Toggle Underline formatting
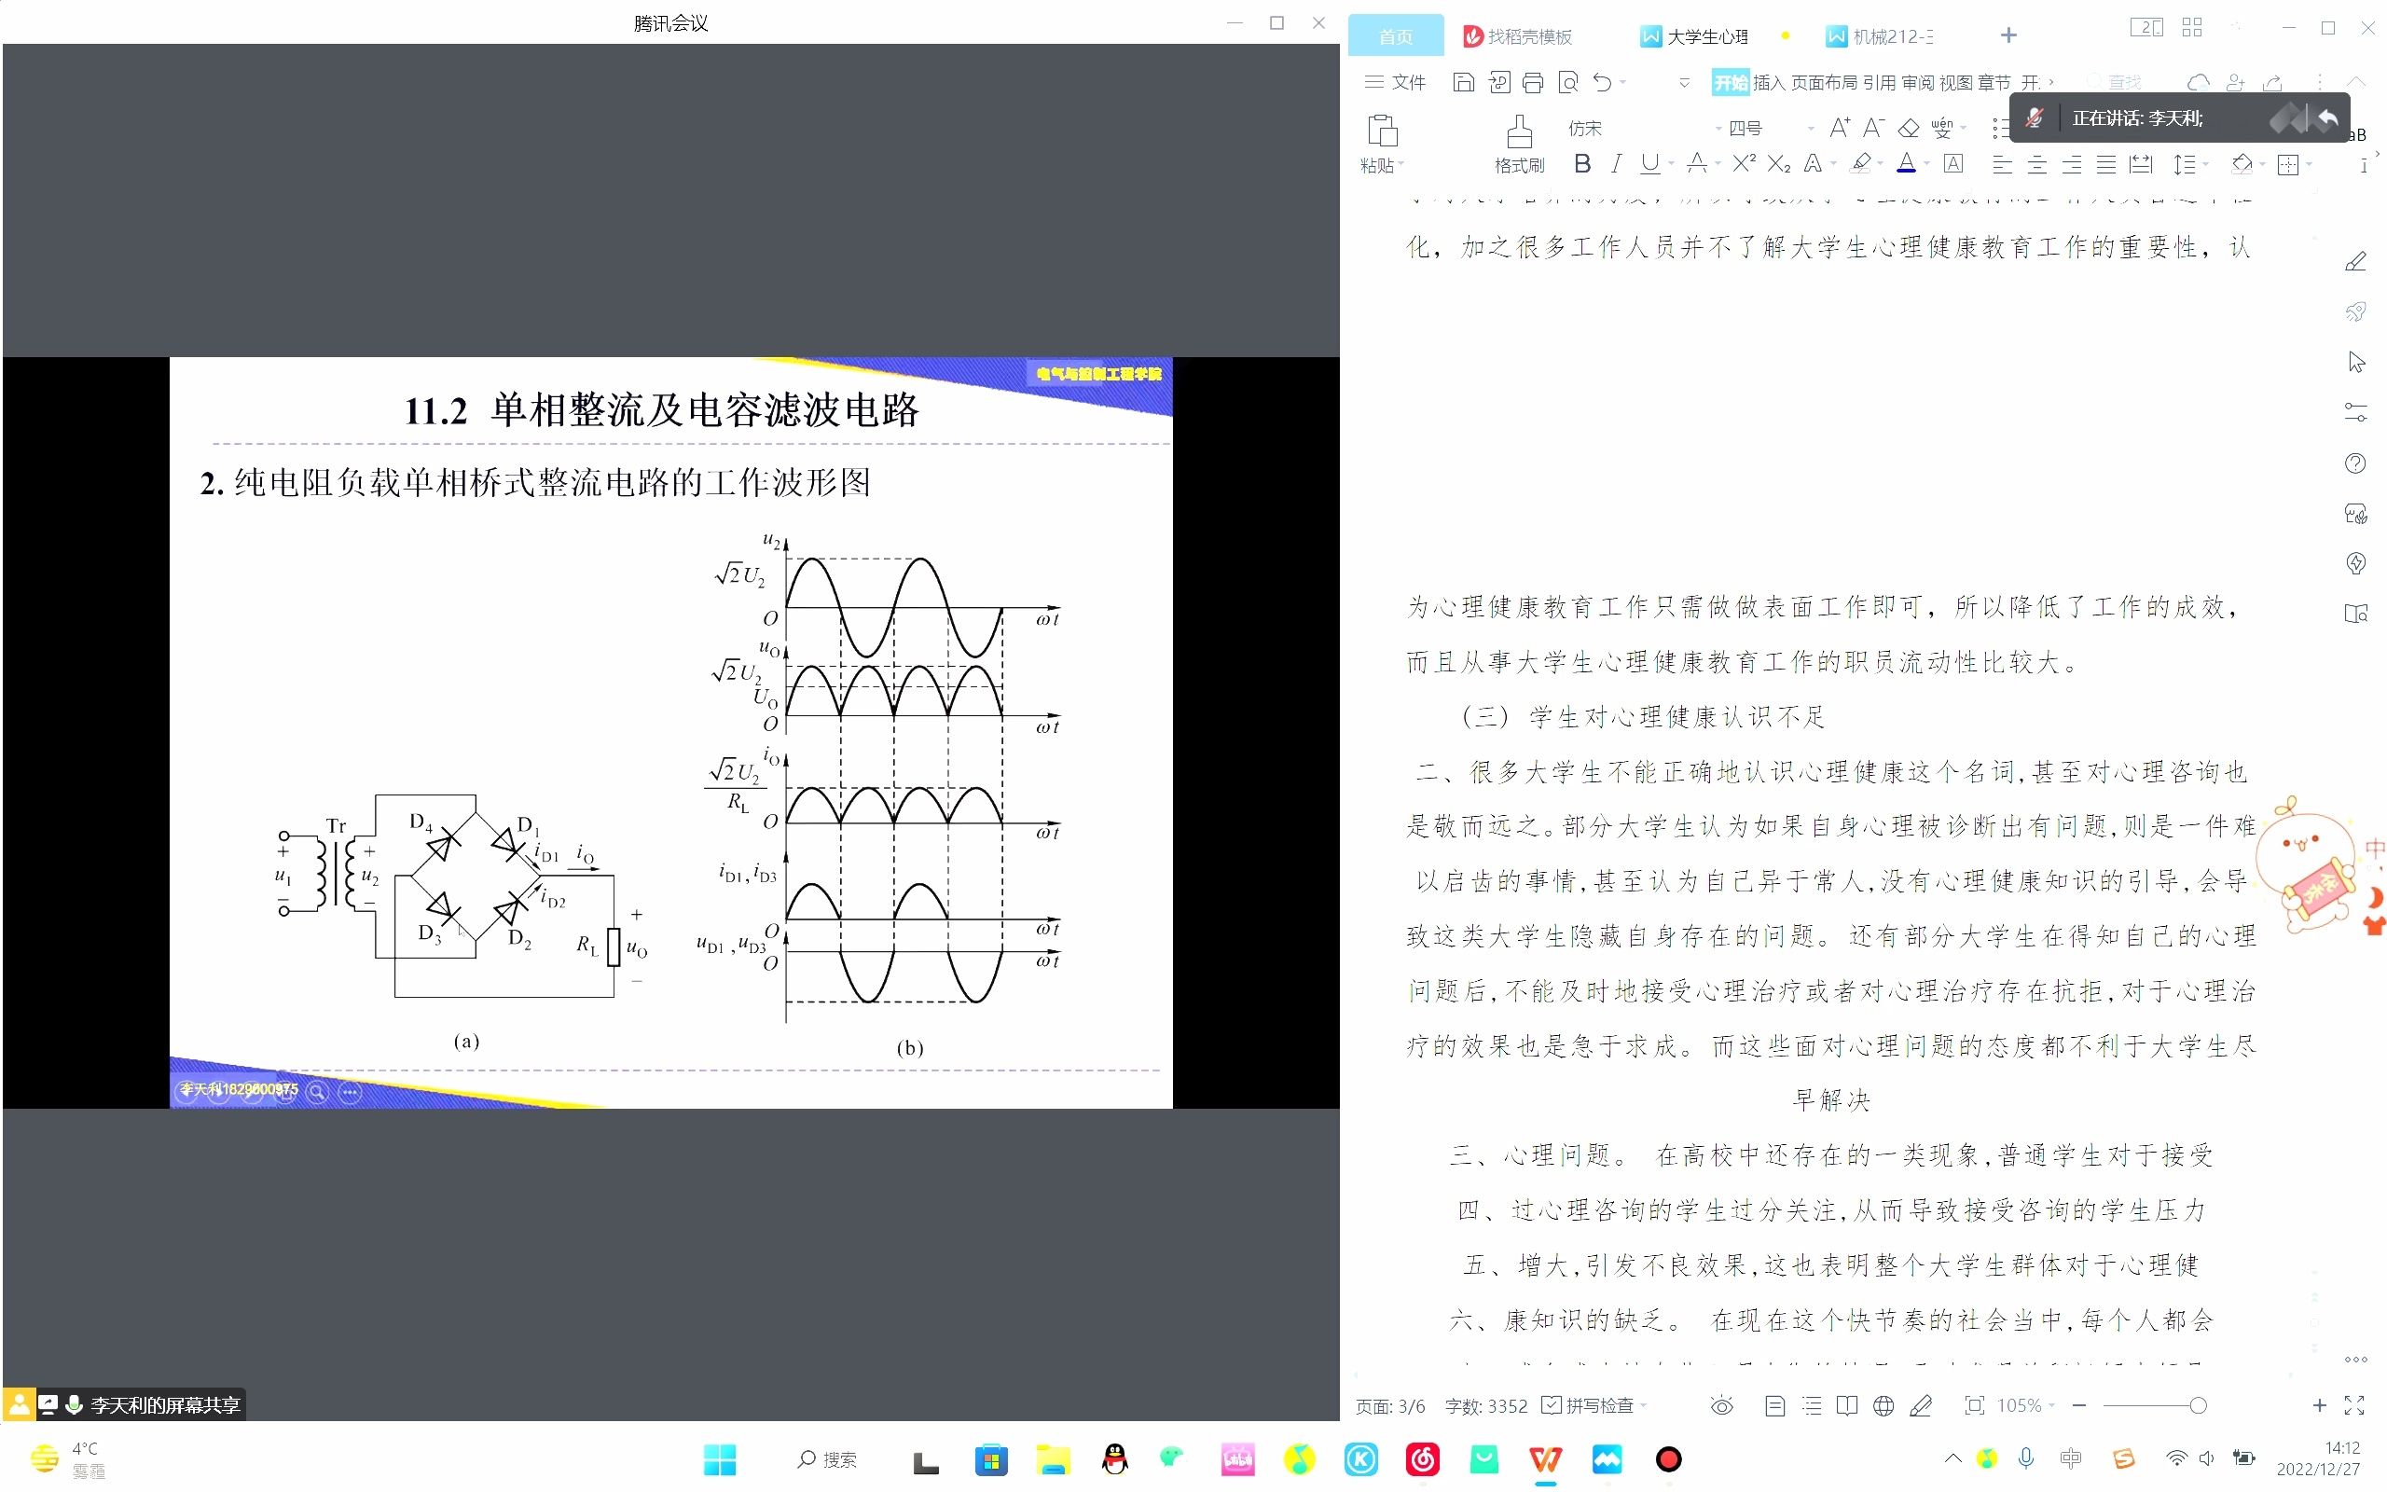The width and height of the screenshot is (2387, 1492). (1649, 164)
